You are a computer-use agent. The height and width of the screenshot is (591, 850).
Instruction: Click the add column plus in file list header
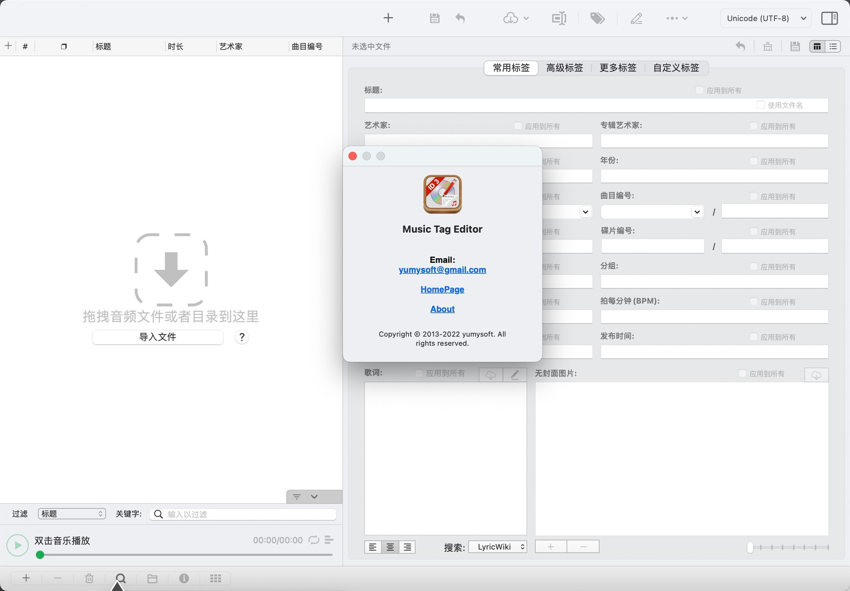pyautogui.click(x=8, y=46)
